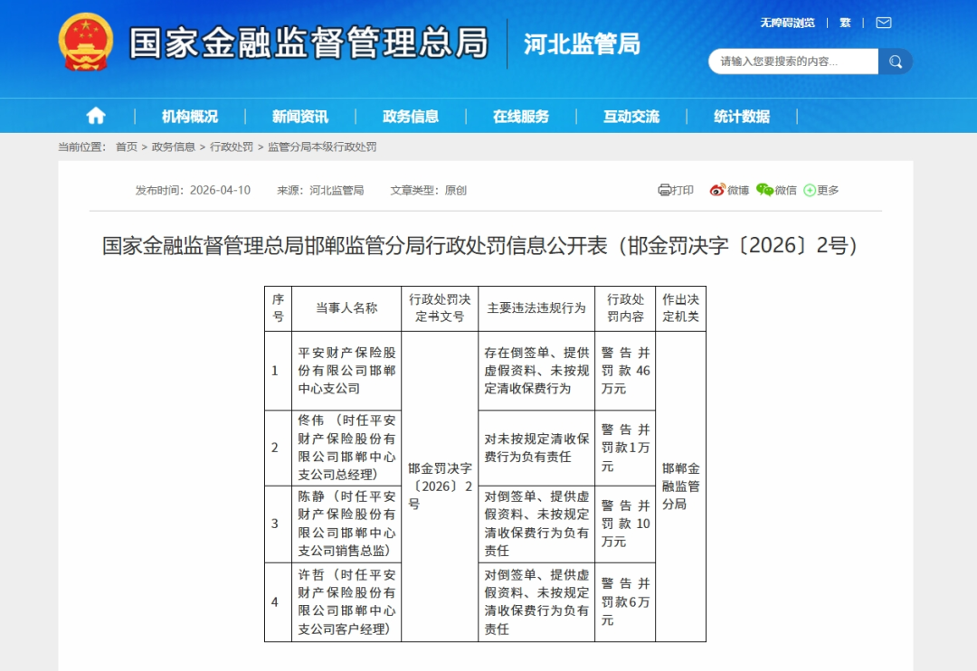Image resolution: width=977 pixels, height=671 pixels.
Task: Click the 政务信息 breadcrumb link
Action: (173, 147)
